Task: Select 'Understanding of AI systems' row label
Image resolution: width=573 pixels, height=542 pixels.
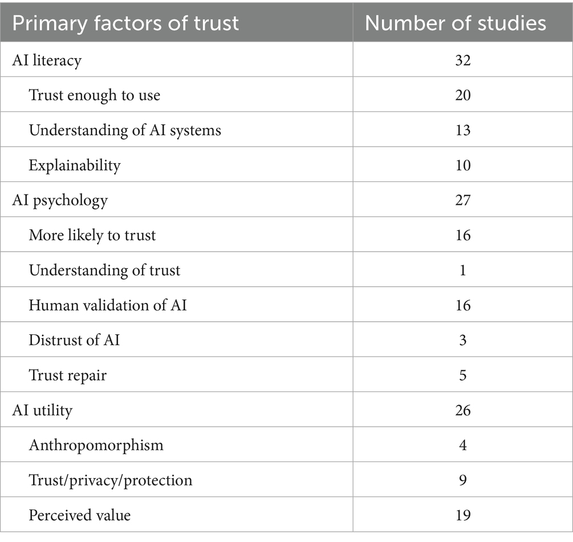Action: tap(125, 130)
